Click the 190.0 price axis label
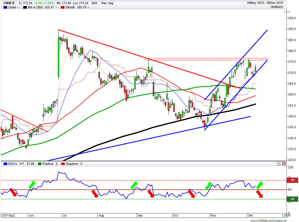The width and height of the screenshot is (299, 222). (x=292, y=29)
